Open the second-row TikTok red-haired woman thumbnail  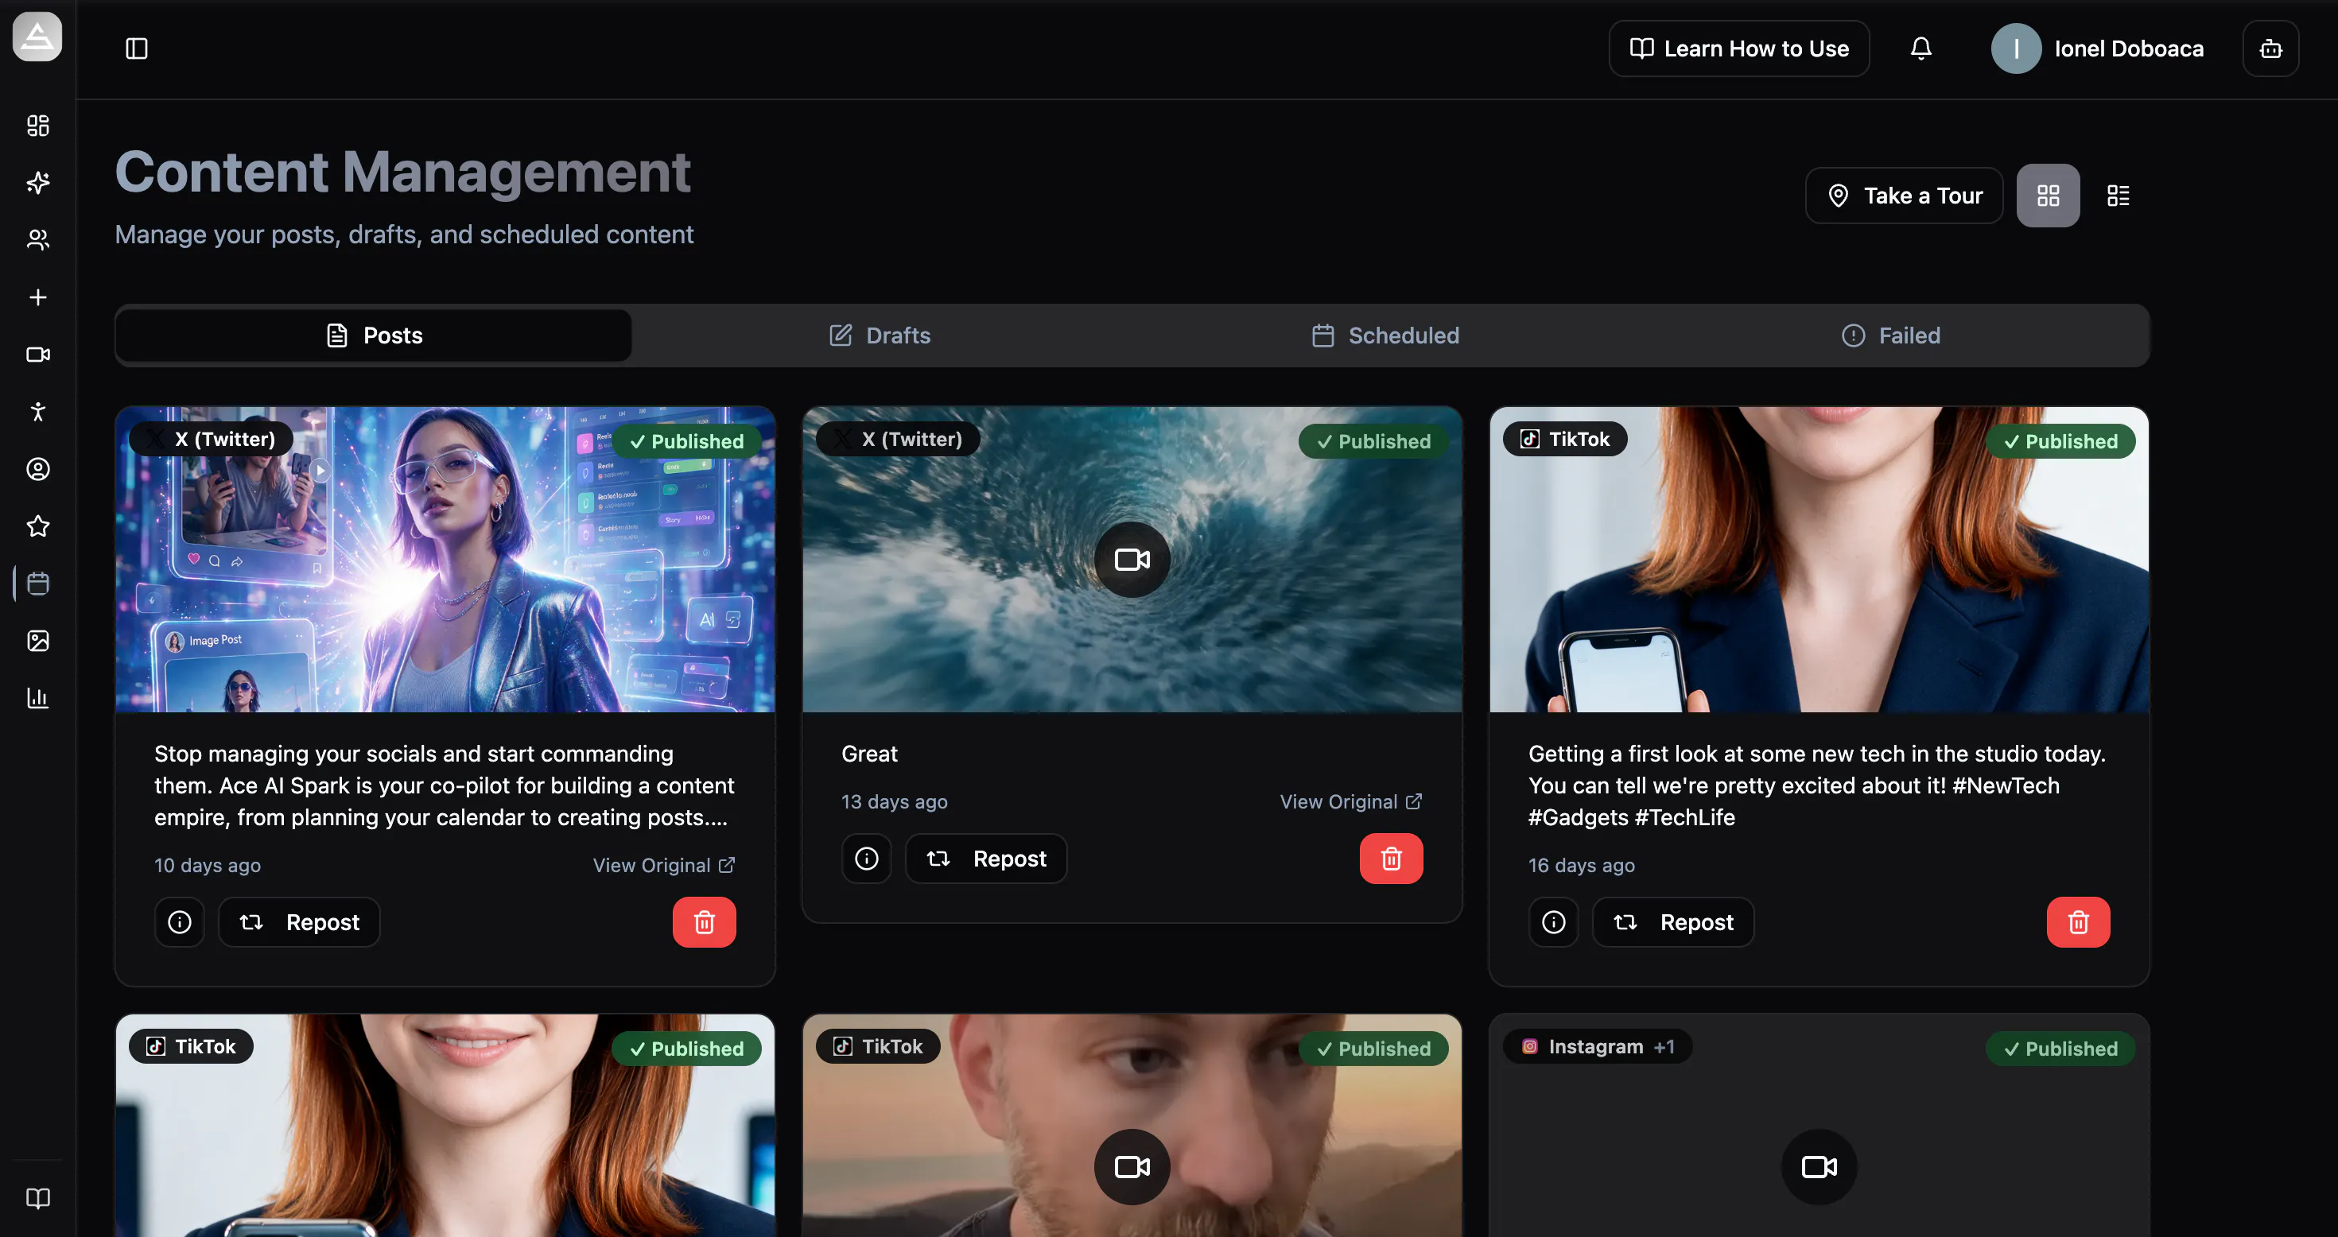(x=445, y=1126)
